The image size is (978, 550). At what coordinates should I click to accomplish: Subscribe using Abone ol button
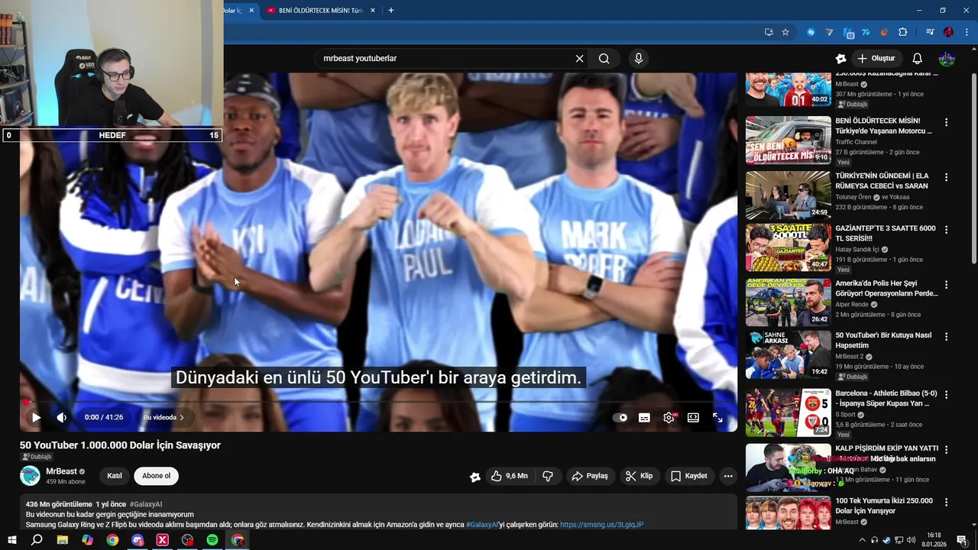click(156, 476)
